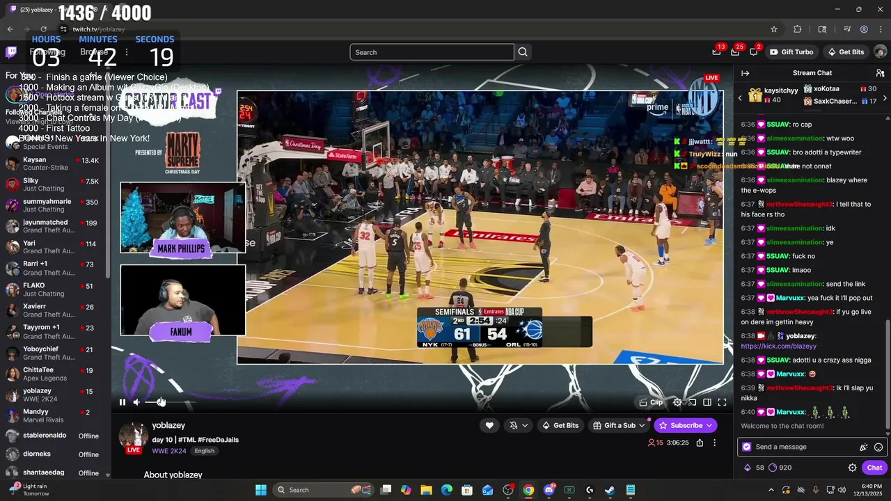Viewport: 891px width, 501px height.
Task: Check channel points balance 920
Action: pos(780,468)
